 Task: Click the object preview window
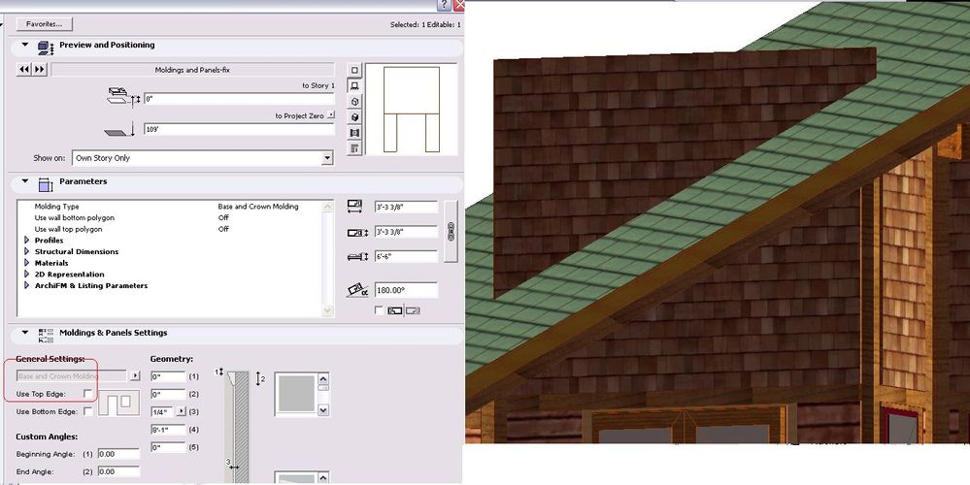[x=412, y=110]
